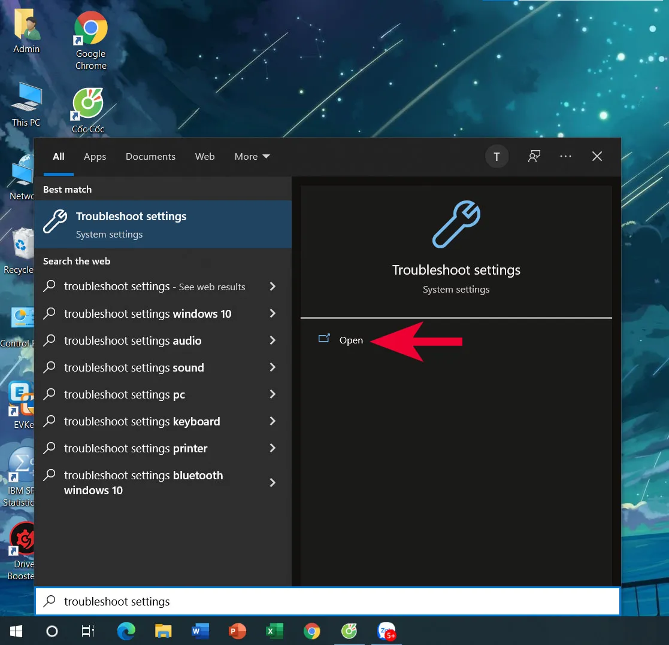Viewport: 669px width, 645px height.
Task: Click the search input field at the bottom
Action: coord(327,601)
